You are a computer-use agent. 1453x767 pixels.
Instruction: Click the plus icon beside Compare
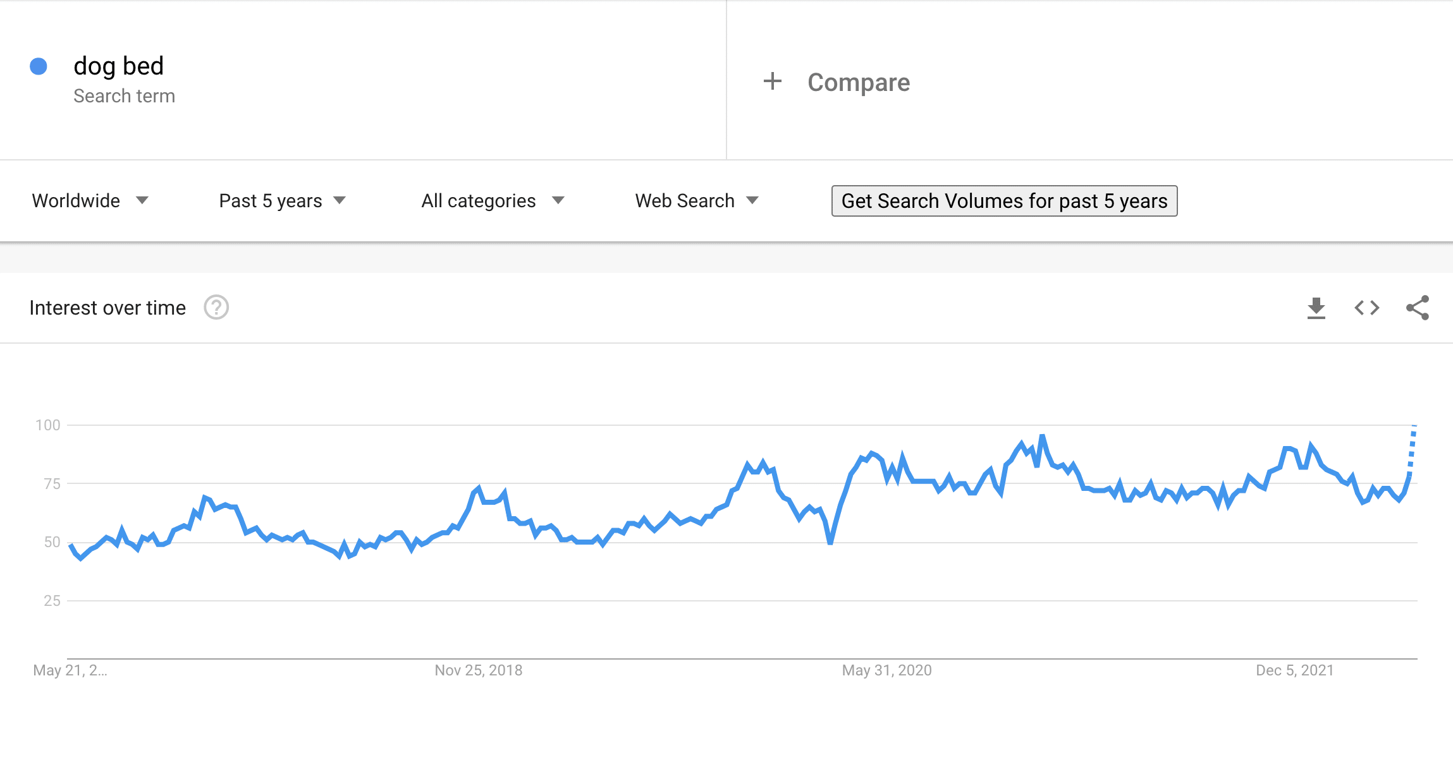pyautogui.click(x=772, y=82)
